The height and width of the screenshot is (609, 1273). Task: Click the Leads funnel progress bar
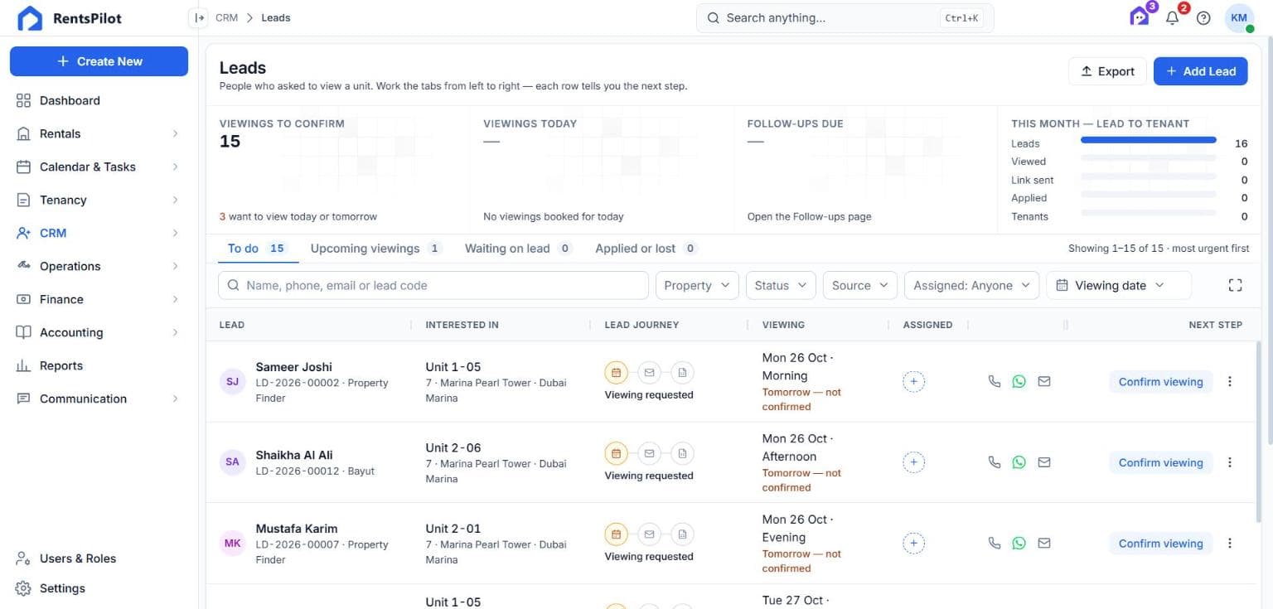(1149, 141)
